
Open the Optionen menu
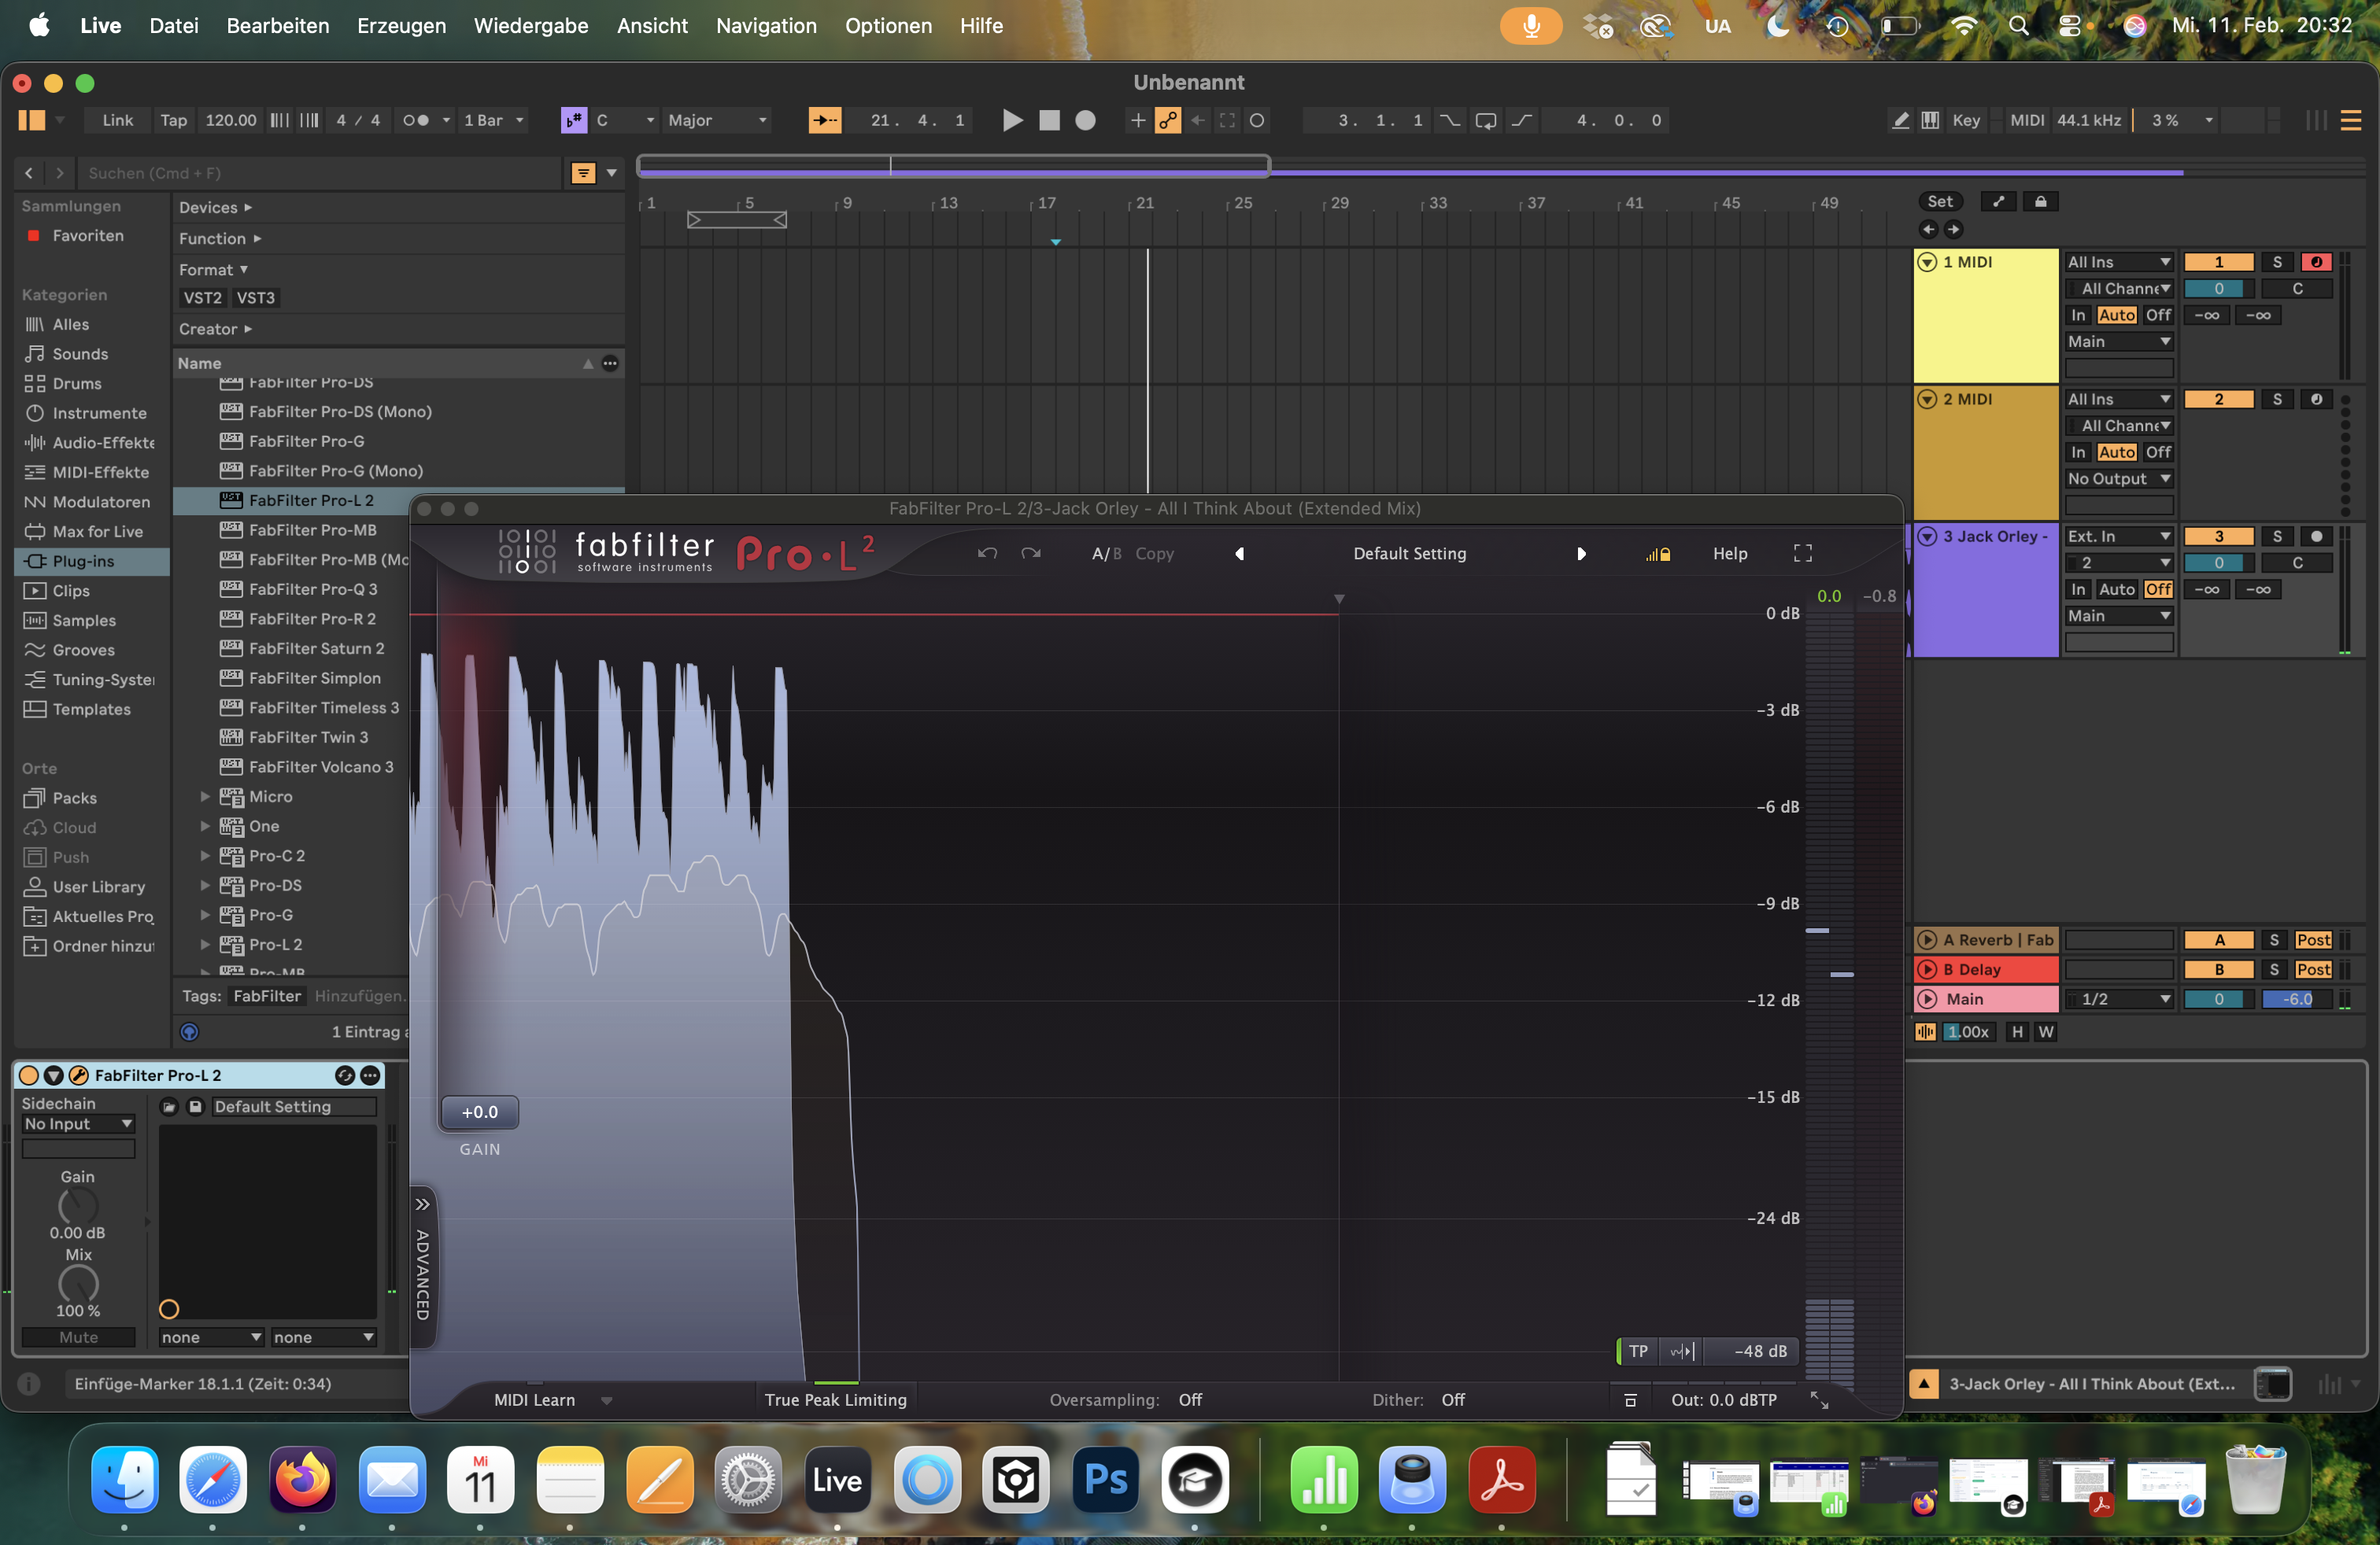[887, 26]
